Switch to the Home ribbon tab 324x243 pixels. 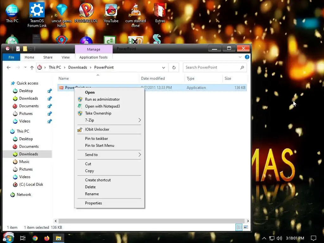coord(29,57)
